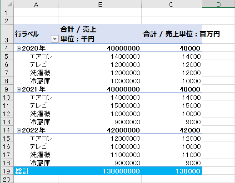
Task: Select column D header
Action: click(x=219, y=4)
